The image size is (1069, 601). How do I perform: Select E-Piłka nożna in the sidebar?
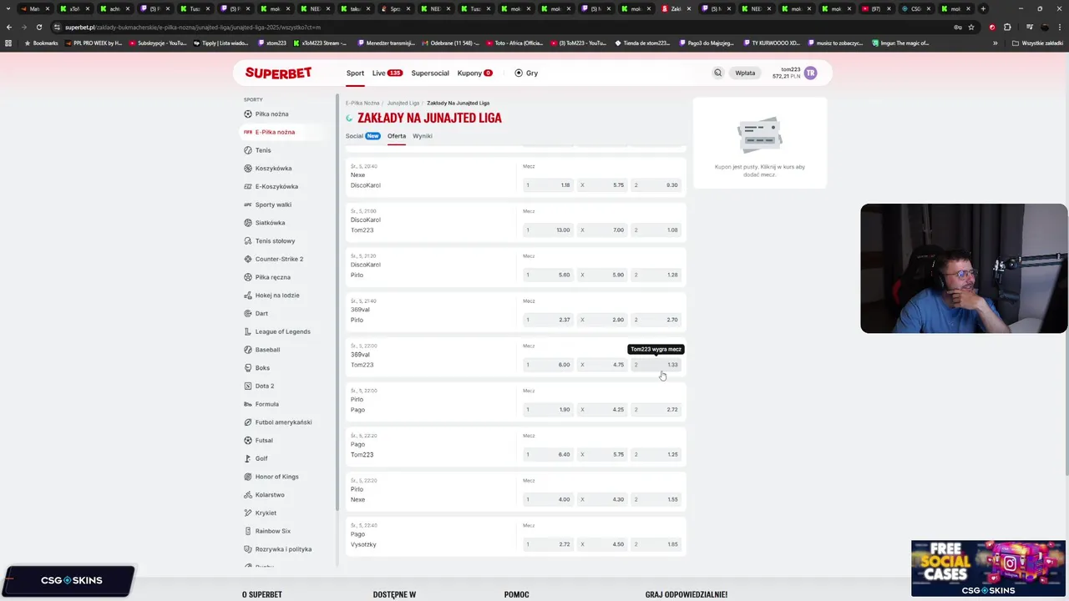pos(275,132)
